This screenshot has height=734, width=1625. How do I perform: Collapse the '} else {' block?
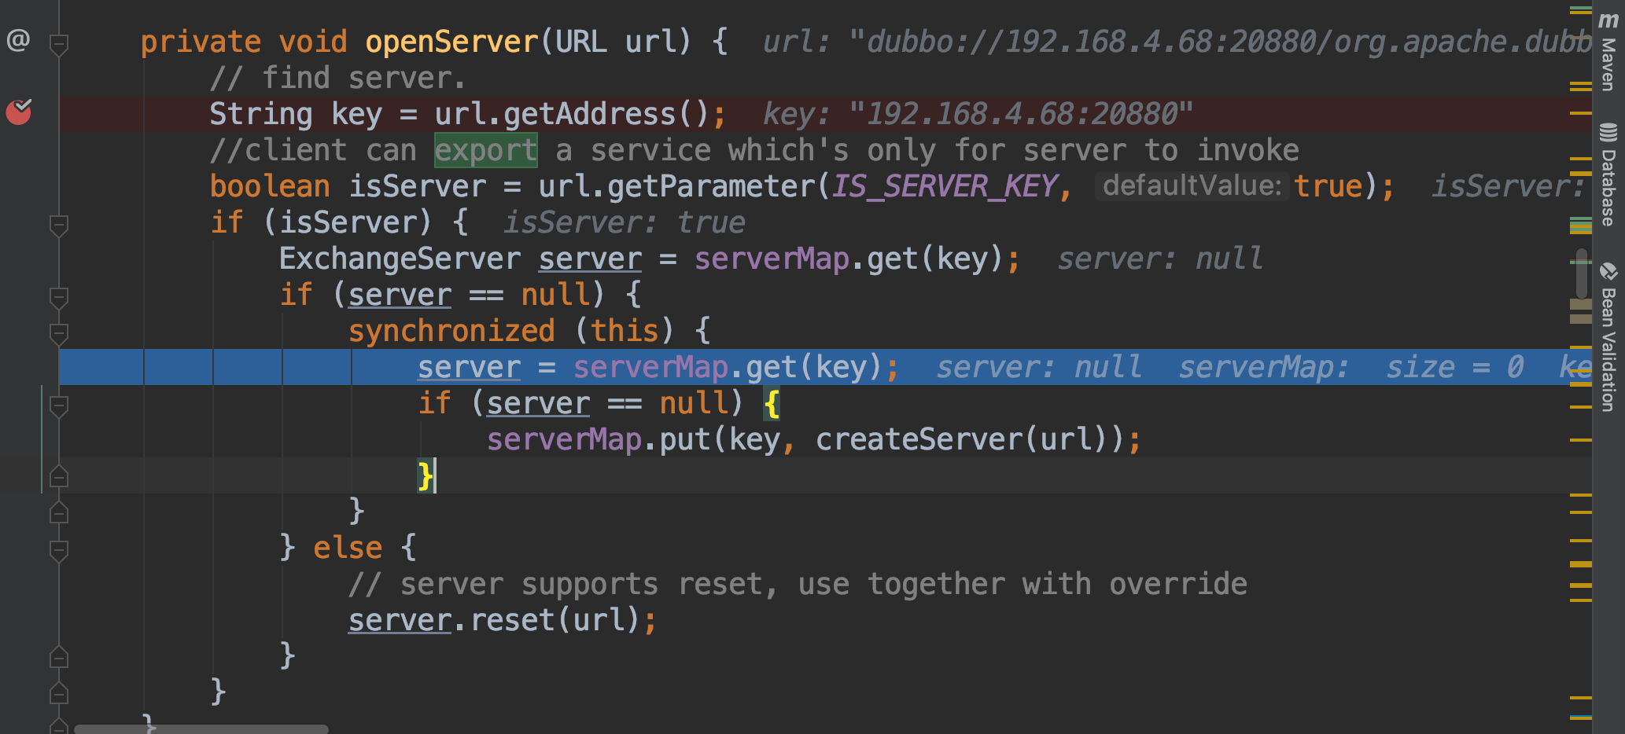pyautogui.click(x=59, y=550)
